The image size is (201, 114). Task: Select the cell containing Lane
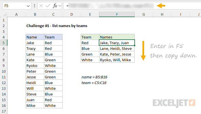click(x=35, y=54)
